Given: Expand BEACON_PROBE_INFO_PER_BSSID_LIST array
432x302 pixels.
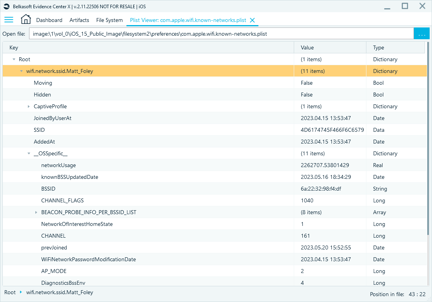Looking at the screenshot, I should point(36,212).
